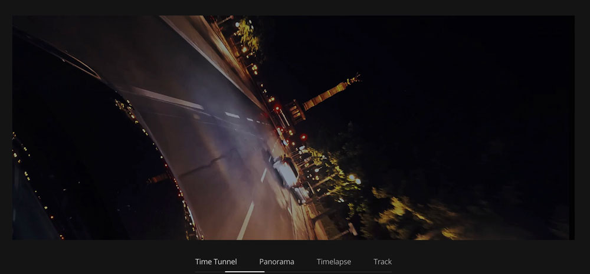Click the dark night sky area

coord(472,71)
